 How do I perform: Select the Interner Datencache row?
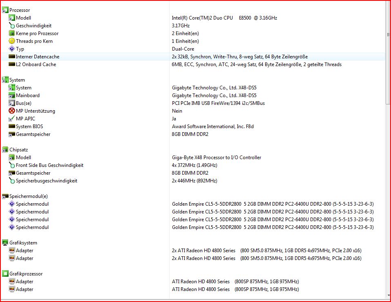pos(192,57)
